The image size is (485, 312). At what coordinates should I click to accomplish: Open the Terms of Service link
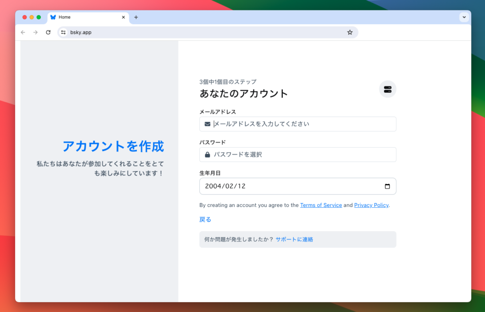point(321,205)
